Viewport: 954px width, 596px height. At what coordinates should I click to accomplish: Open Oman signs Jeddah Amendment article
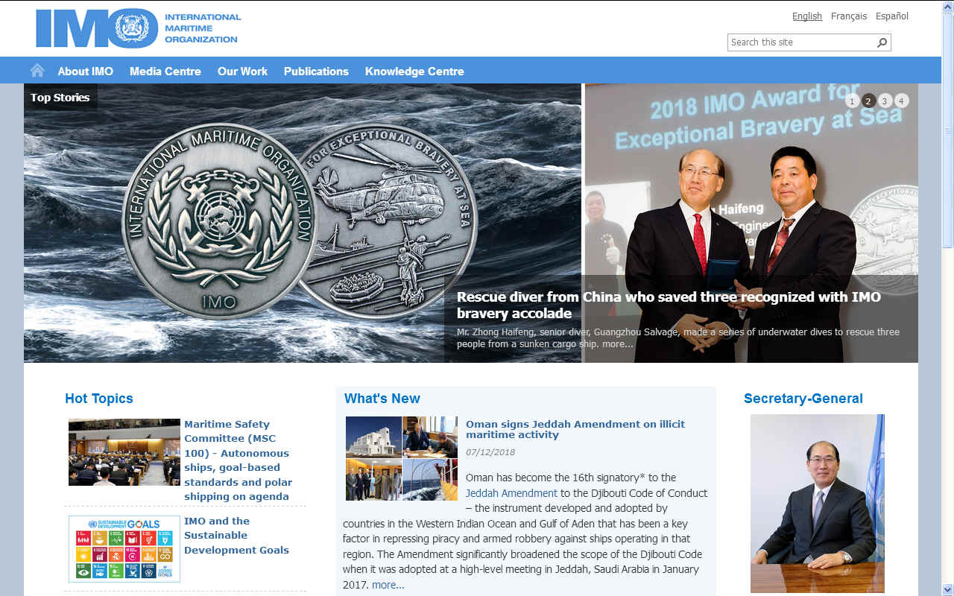coord(575,429)
